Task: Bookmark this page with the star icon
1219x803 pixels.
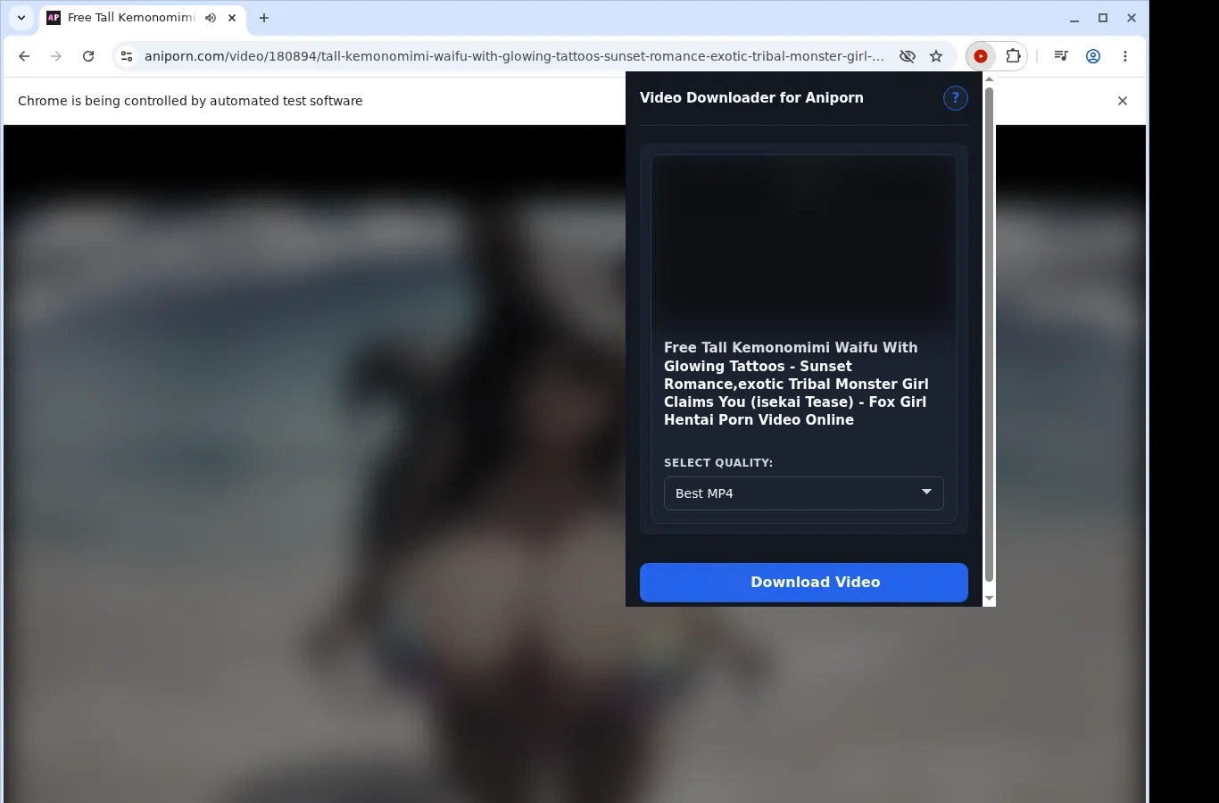Action: click(936, 56)
